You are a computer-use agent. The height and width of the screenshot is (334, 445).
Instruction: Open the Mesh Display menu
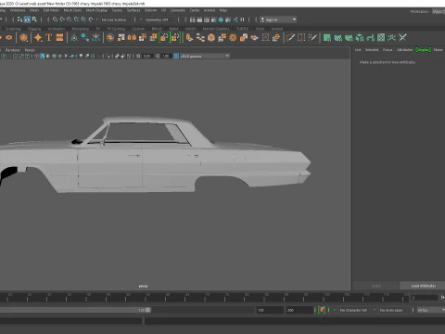(x=96, y=10)
